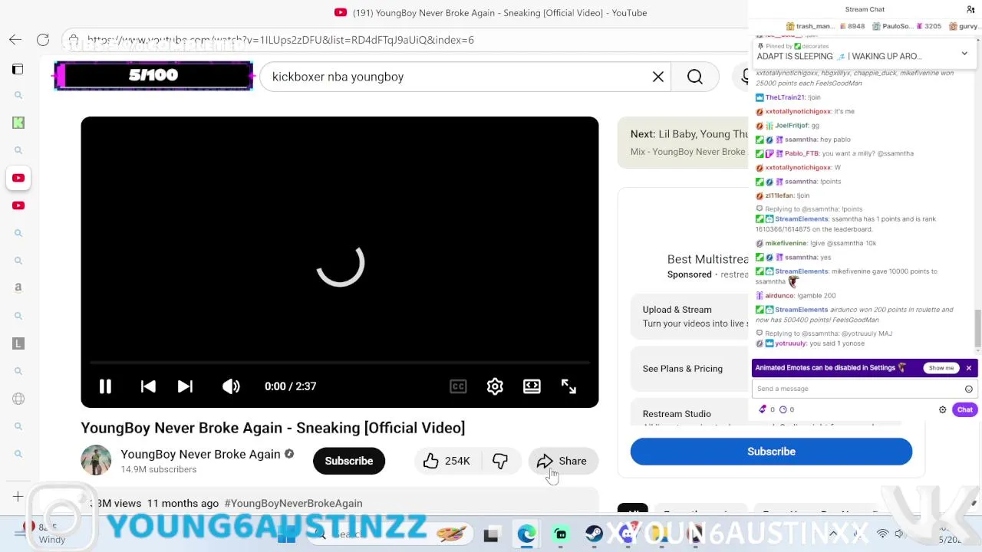Screen dimensions: 982x552
Task: Open YoungBoy Never Broke Again channel avatar
Action: pyautogui.click(x=96, y=460)
